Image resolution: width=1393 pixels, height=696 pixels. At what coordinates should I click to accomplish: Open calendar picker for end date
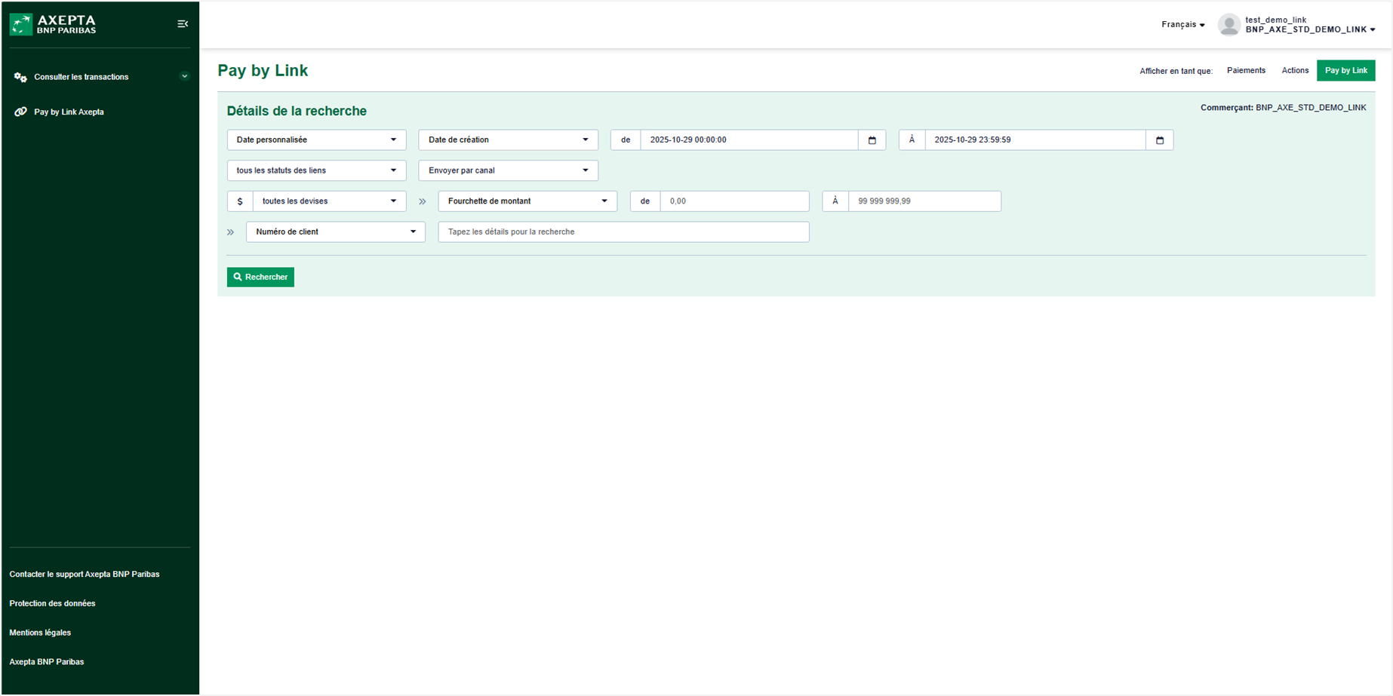(x=1159, y=140)
